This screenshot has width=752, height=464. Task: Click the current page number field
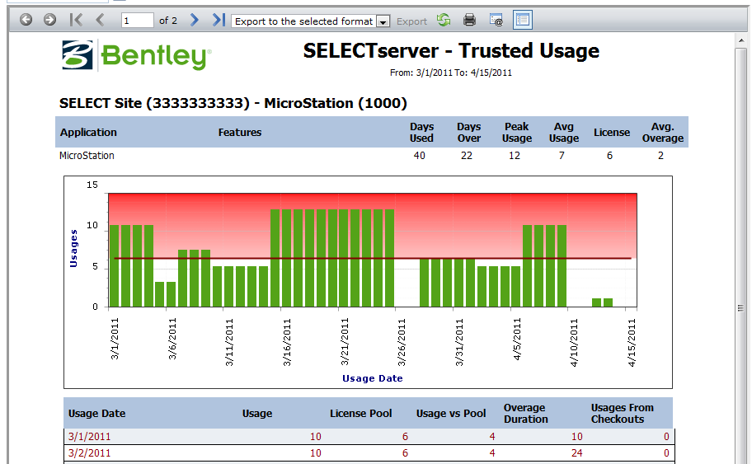(x=137, y=21)
